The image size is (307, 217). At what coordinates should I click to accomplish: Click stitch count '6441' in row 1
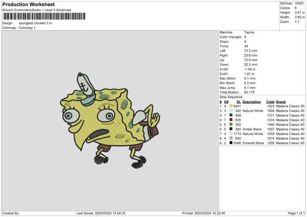click(x=237, y=106)
